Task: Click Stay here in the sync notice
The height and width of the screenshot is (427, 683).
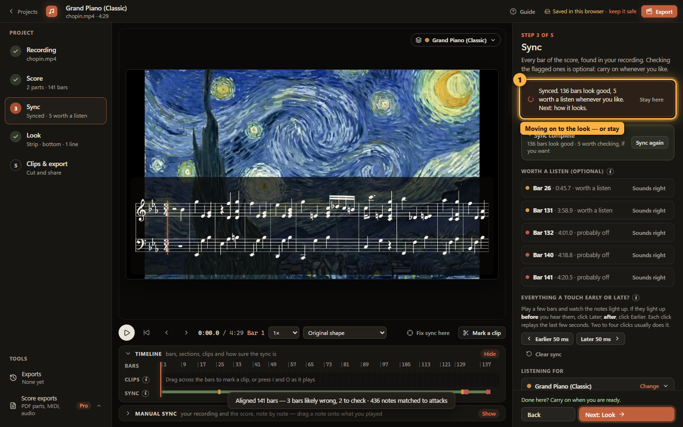Action: 651,100
